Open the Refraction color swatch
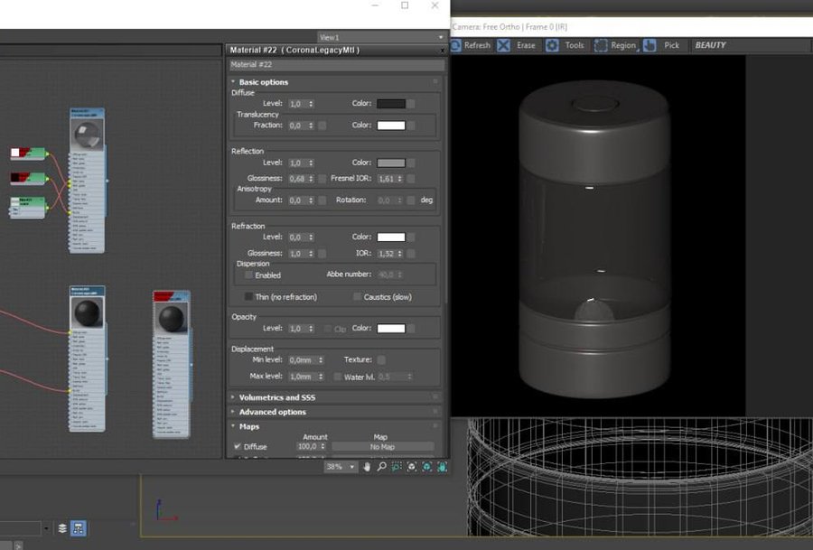The width and height of the screenshot is (813, 550). coord(391,238)
